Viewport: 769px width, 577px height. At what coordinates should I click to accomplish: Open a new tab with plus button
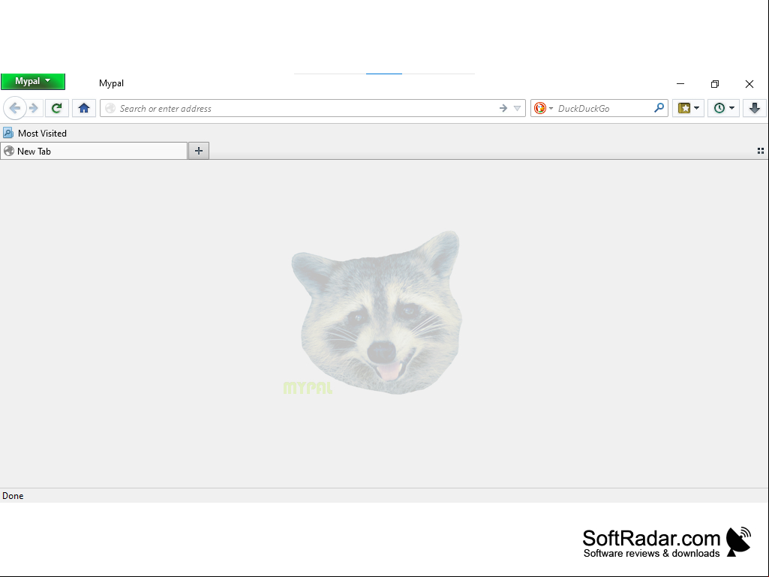(199, 151)
